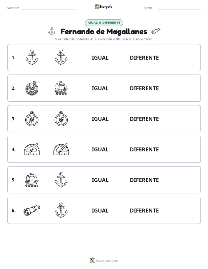Click the first anchor in row 1

(x=32, y=58)
